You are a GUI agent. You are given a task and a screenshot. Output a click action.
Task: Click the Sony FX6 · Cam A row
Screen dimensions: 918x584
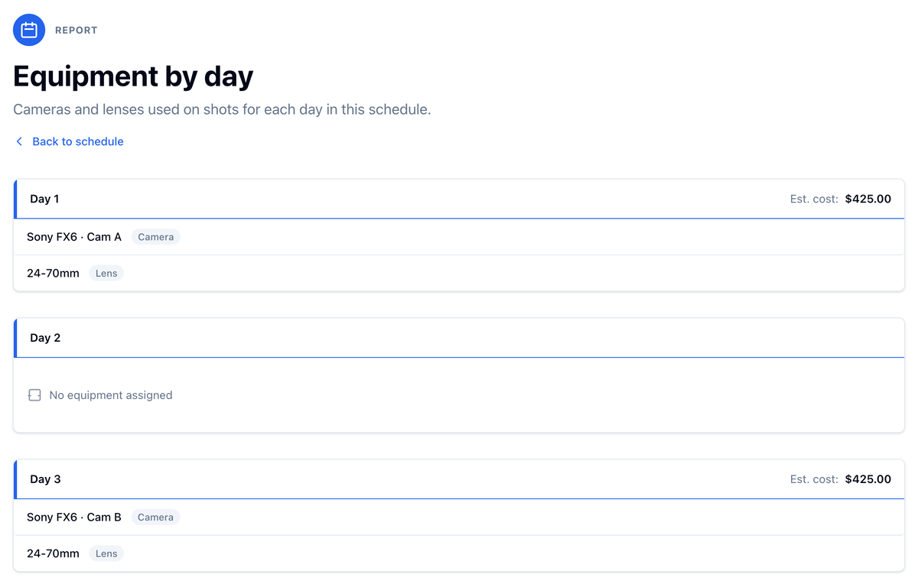click(459, 237)
